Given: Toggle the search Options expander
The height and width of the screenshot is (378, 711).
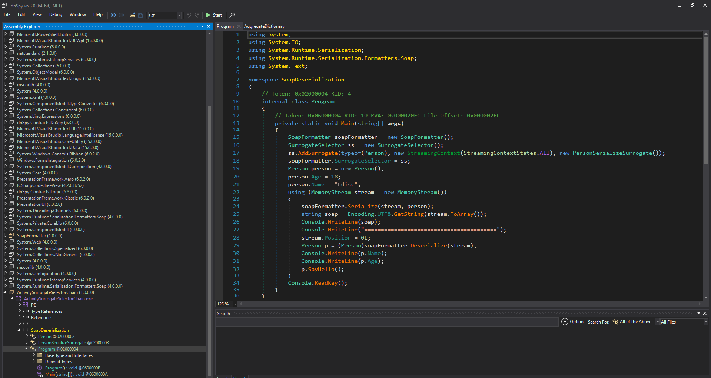Looking at the screenshot, I should (x=565, y=322).
